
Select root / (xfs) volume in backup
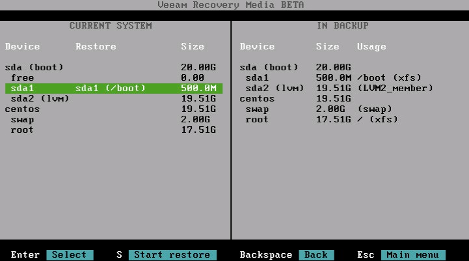point(322,120)
